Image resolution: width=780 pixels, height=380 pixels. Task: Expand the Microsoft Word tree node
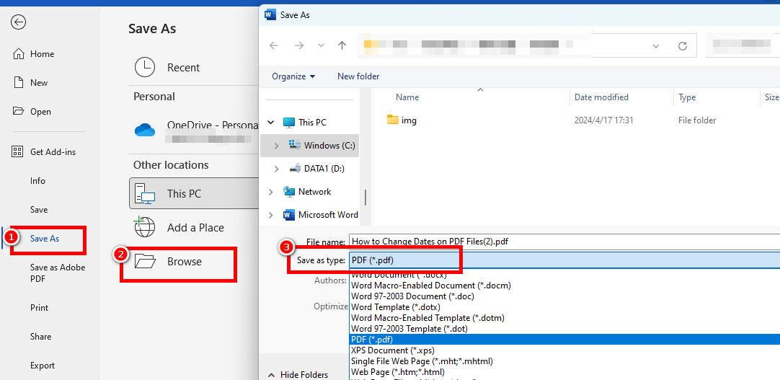point(270,215)
